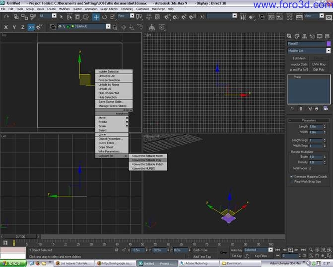This screenshot has height=267, width=333.
Task: Click the UVW Map modifier button
Action: tap(318, 64)
